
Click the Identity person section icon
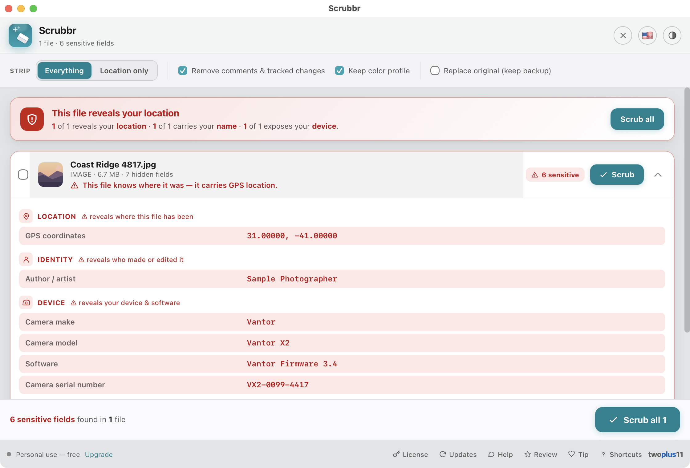tap(26, 260)
